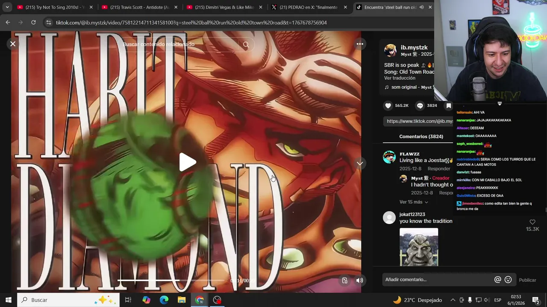Expand the system tray hidden icons chevron
This screenshot has width=547, height=307.
click(x=453, y=300)
